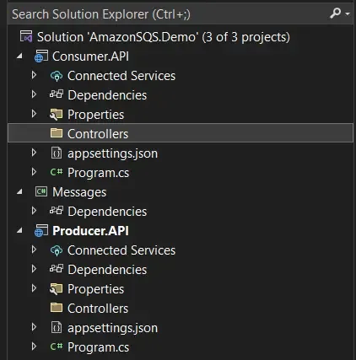Select Solution 'AmazonSQS.Demo' root node
Image resolution: width=356 pixels, height=360 pixels.
coord(164,37)
